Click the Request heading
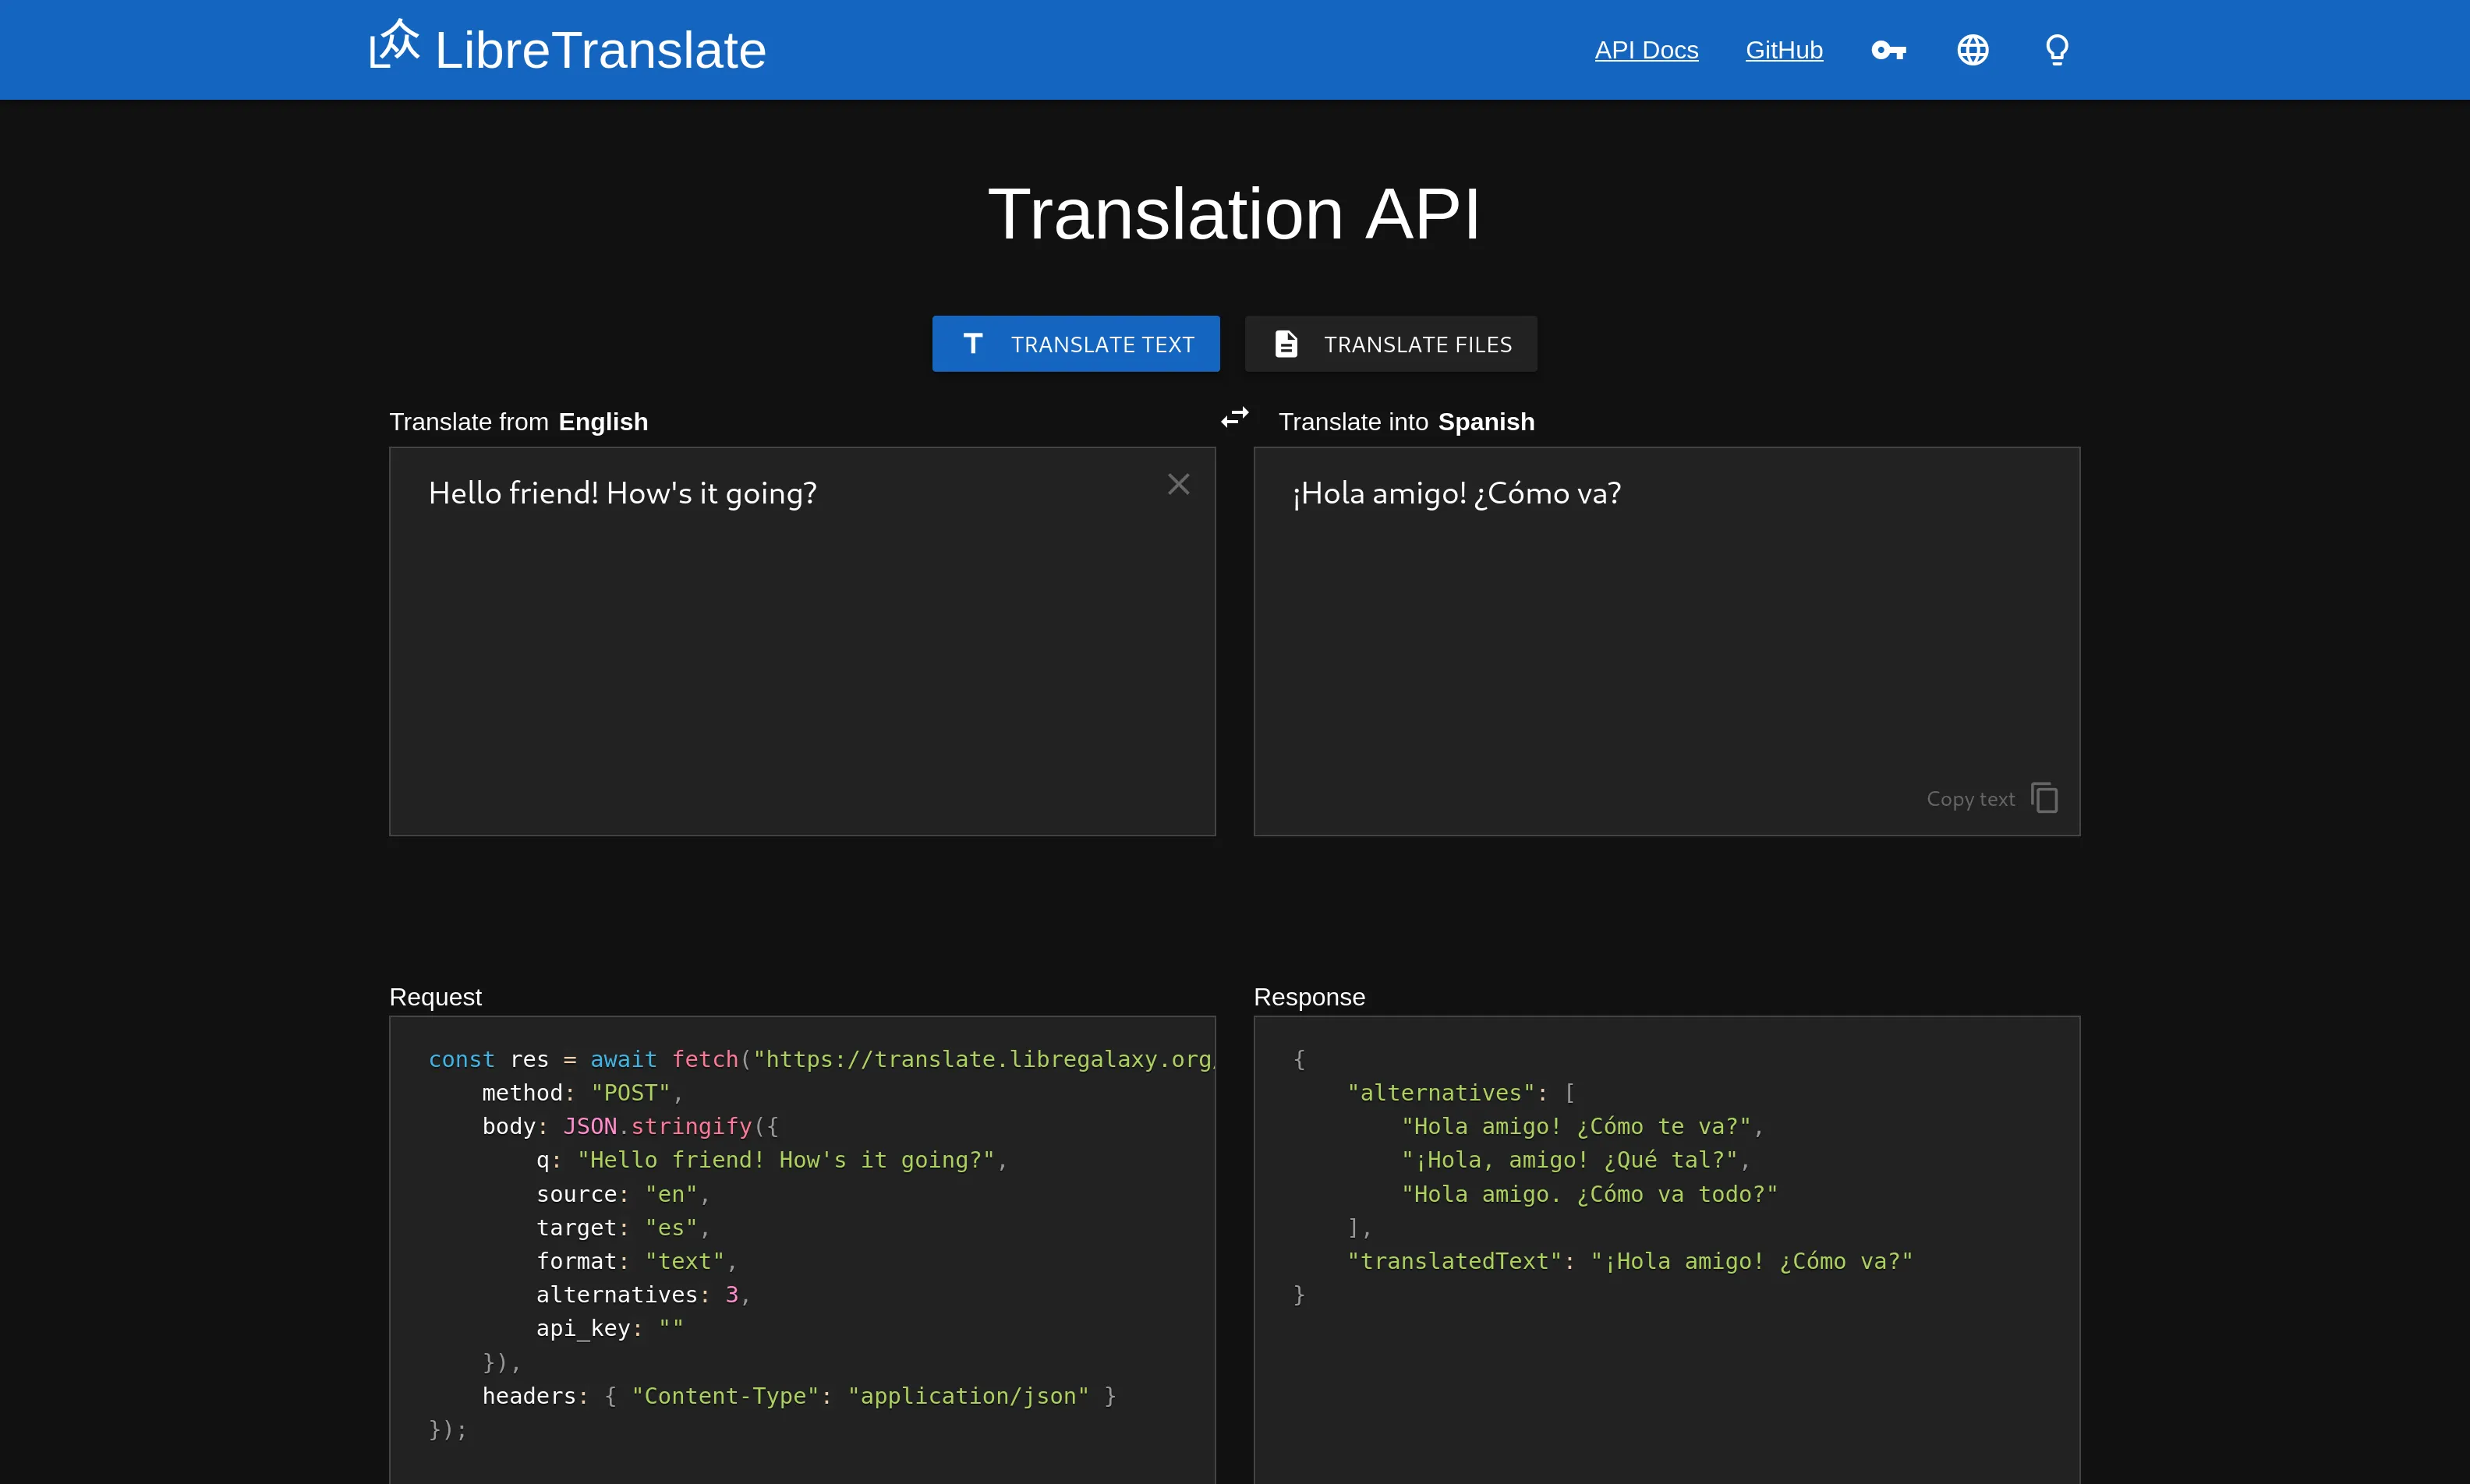Screen dimensions: 2470x1484 (x=435, y=997)
